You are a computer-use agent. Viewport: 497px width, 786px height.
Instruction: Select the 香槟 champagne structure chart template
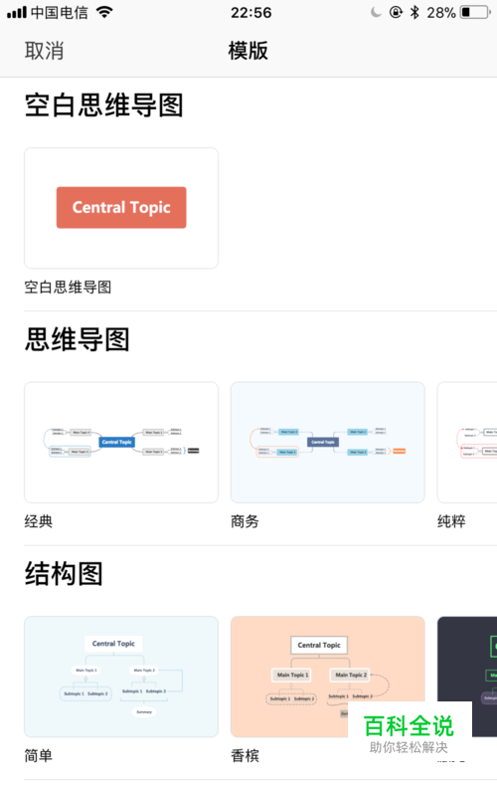328,677
